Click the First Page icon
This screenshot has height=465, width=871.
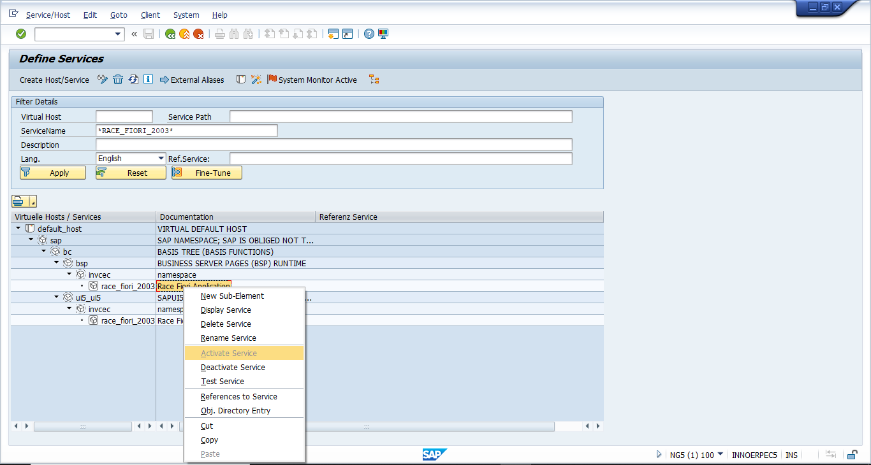click(270, 34)
